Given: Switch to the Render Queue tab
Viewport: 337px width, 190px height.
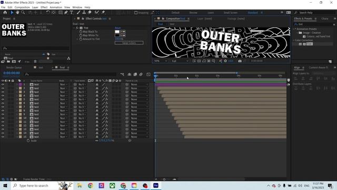Looking at the screenshot, I should [14, 68].
